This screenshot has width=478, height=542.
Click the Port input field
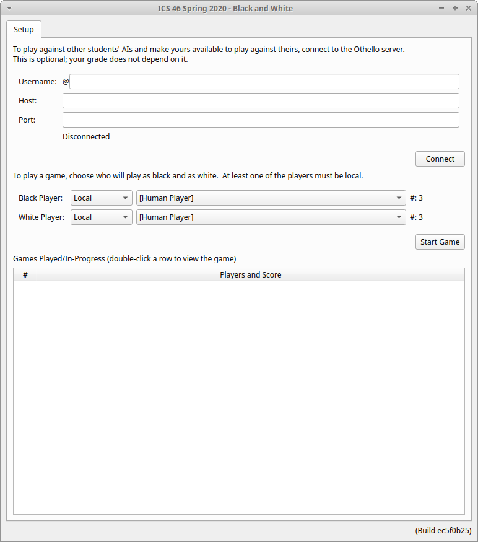click(x=261, y=120)
